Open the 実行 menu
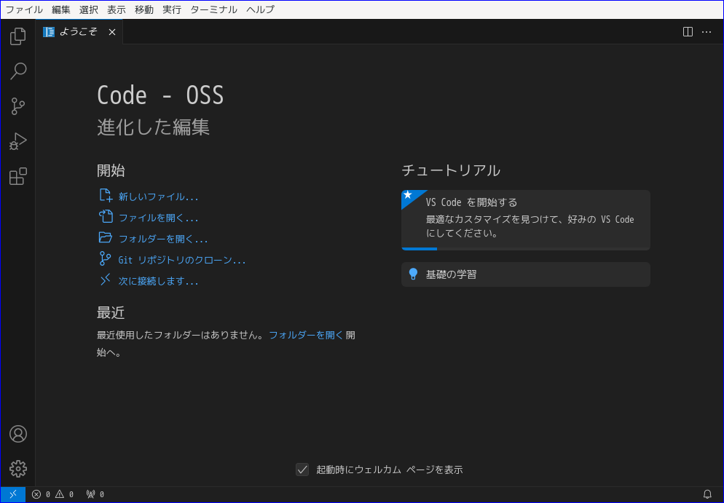The image size is (724, 503). 172,9
